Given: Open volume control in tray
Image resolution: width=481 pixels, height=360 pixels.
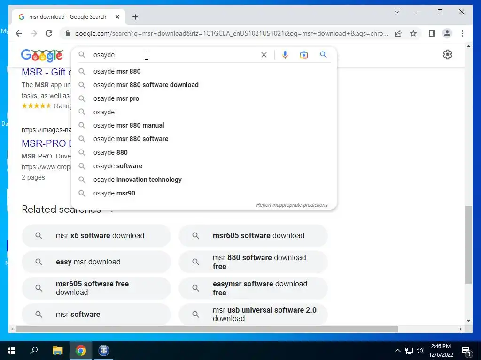Looking at the screenshot, I should [x=420, y=351].
